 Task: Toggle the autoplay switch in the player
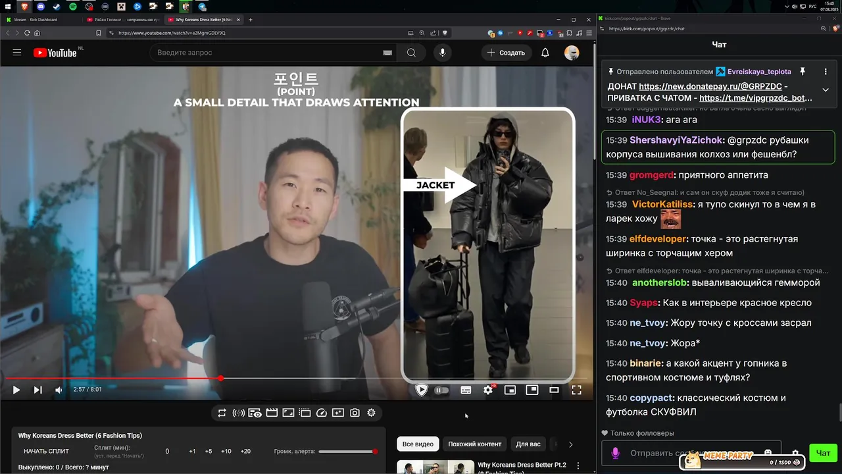[x=441, y=390]
